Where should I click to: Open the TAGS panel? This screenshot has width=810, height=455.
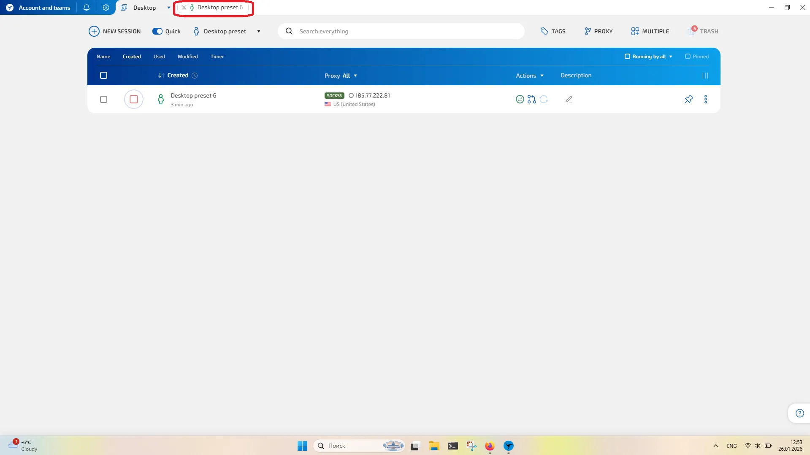tap(553, 31)
